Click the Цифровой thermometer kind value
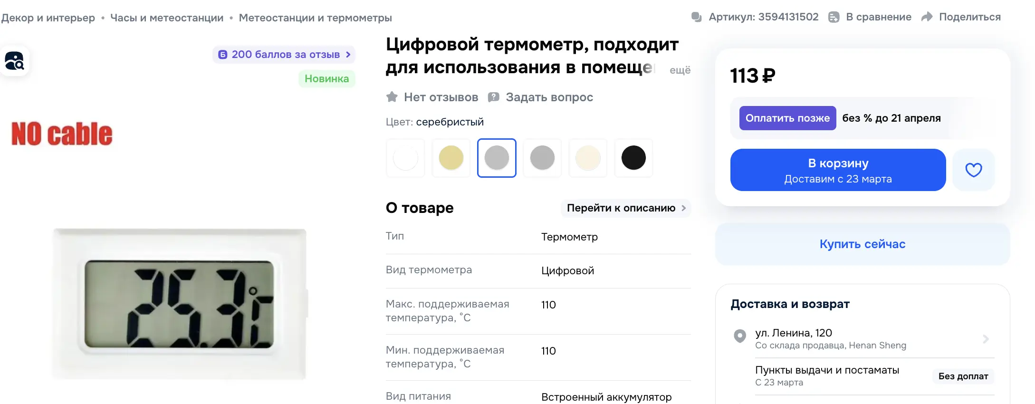The image size is (1035, 404). click(567, 271)
